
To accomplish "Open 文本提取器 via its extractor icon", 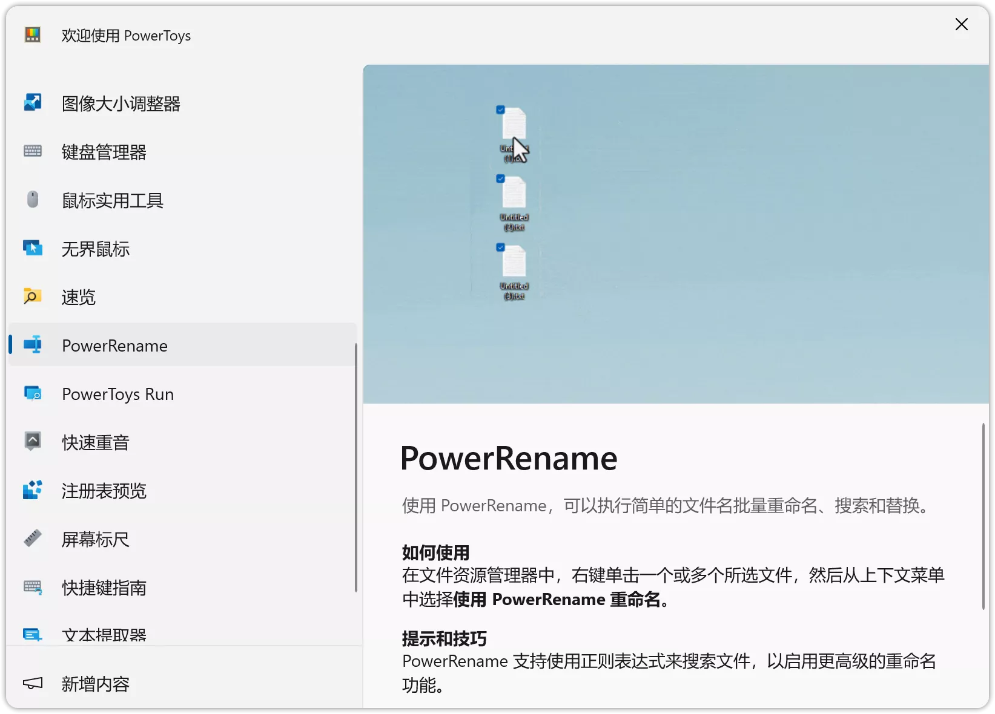I will point(32,634).
